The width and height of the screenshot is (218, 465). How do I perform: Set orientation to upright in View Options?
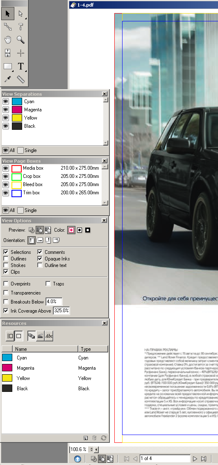coord(32,240)
